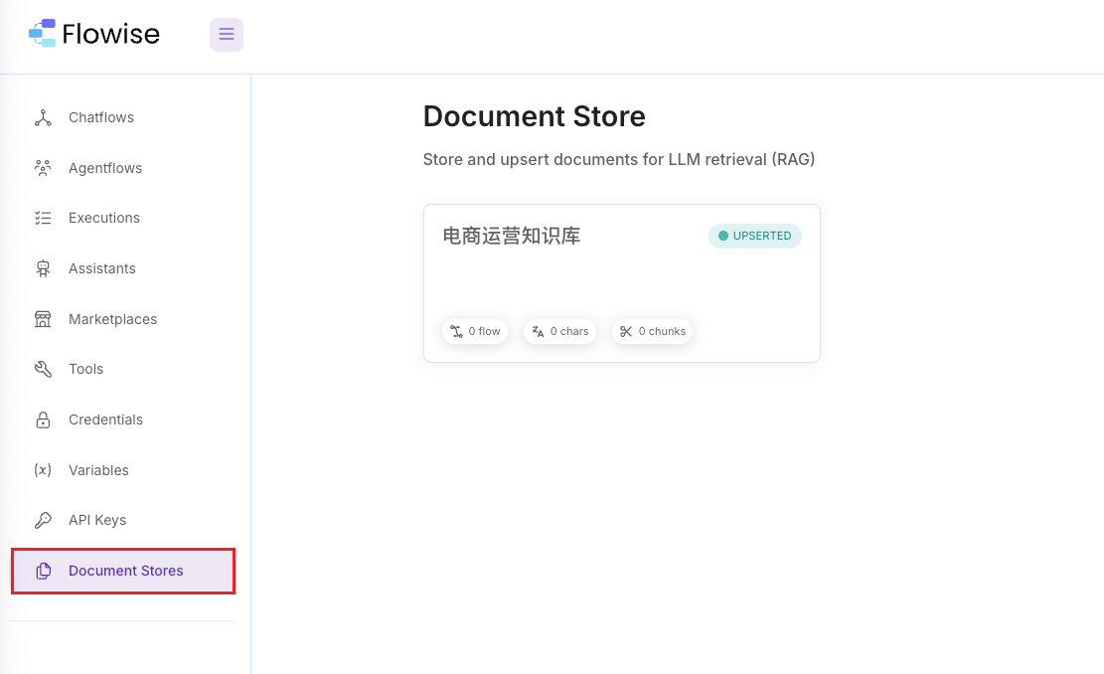Viewport: 1104px width, 674px height.
Task: Open the API Keys menu item
Action: tap(96, 520)
